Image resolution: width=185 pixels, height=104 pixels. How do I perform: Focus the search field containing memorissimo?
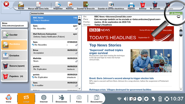coord(100,13)
